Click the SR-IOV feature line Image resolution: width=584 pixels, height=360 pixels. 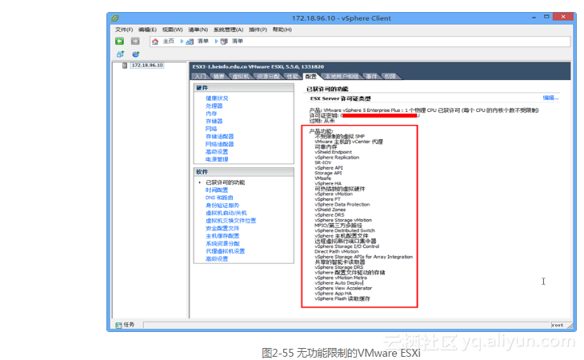tap(323, 162)
